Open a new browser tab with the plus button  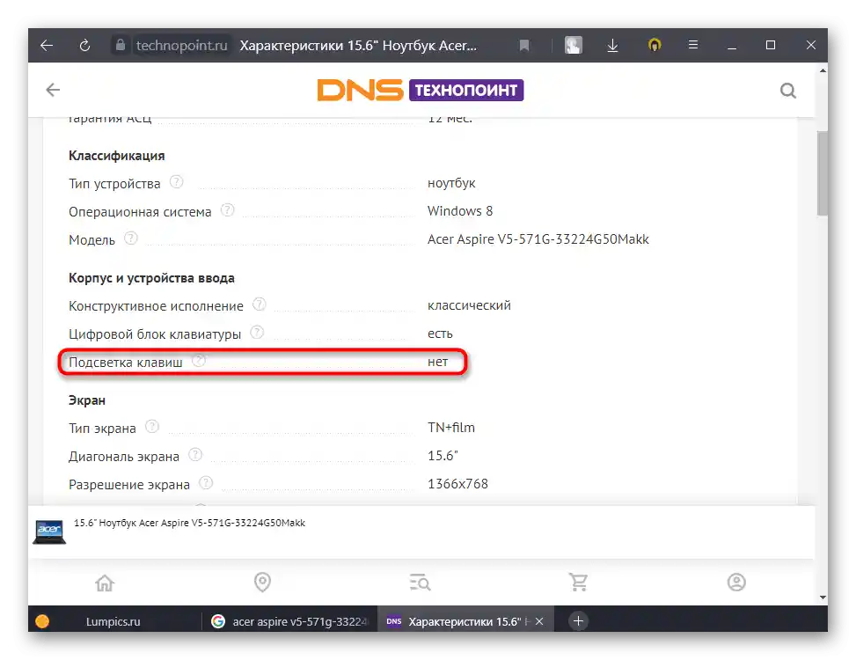point(577,620)
